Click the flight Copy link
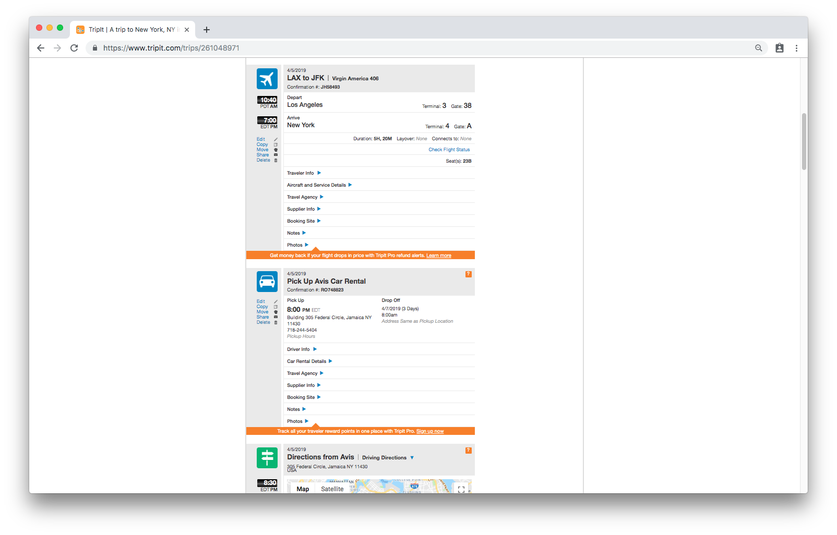 (262, 144)
